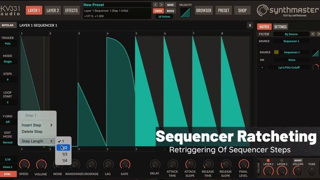Click the ATTACK TIME knob

172,164
